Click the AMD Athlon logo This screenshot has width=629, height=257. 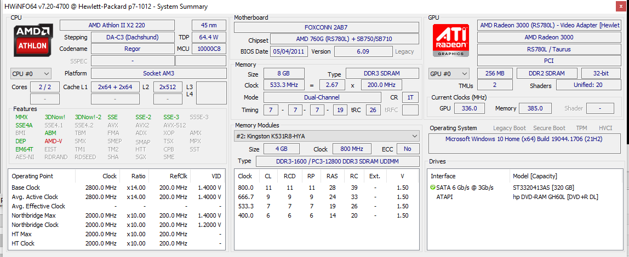click(34, 40)
